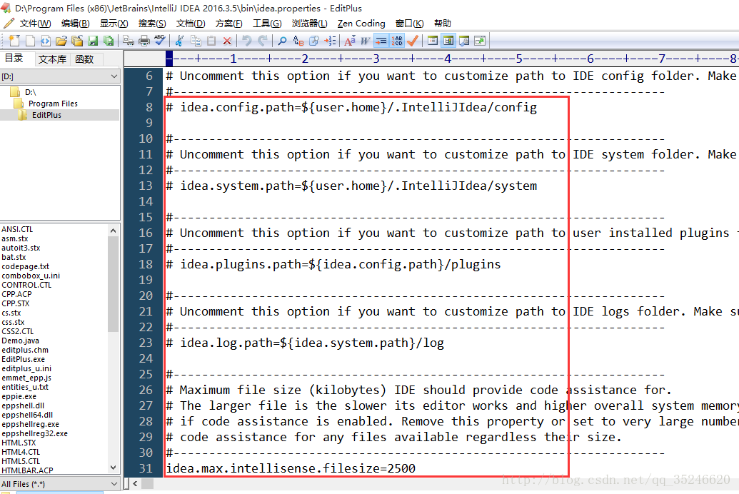The height and width of the screenshot is (494, 739).
Task: Click the Go to Line icon
Action: click(x=330, y=41)
